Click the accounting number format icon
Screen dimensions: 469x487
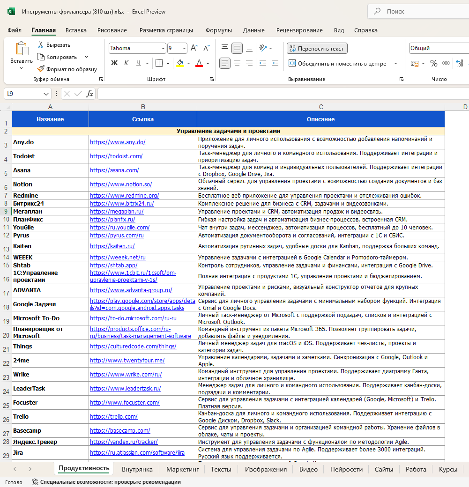pos(415,63)
